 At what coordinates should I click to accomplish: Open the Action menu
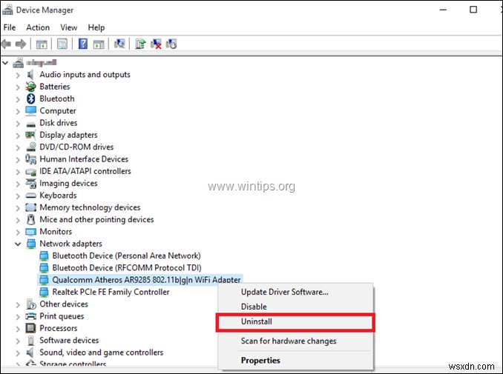tap(38, 27)
